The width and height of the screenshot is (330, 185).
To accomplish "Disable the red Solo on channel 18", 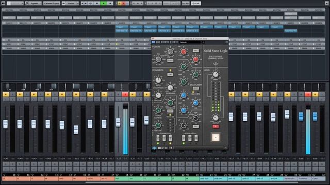I will pyautogui.click(x=125, y=95).
